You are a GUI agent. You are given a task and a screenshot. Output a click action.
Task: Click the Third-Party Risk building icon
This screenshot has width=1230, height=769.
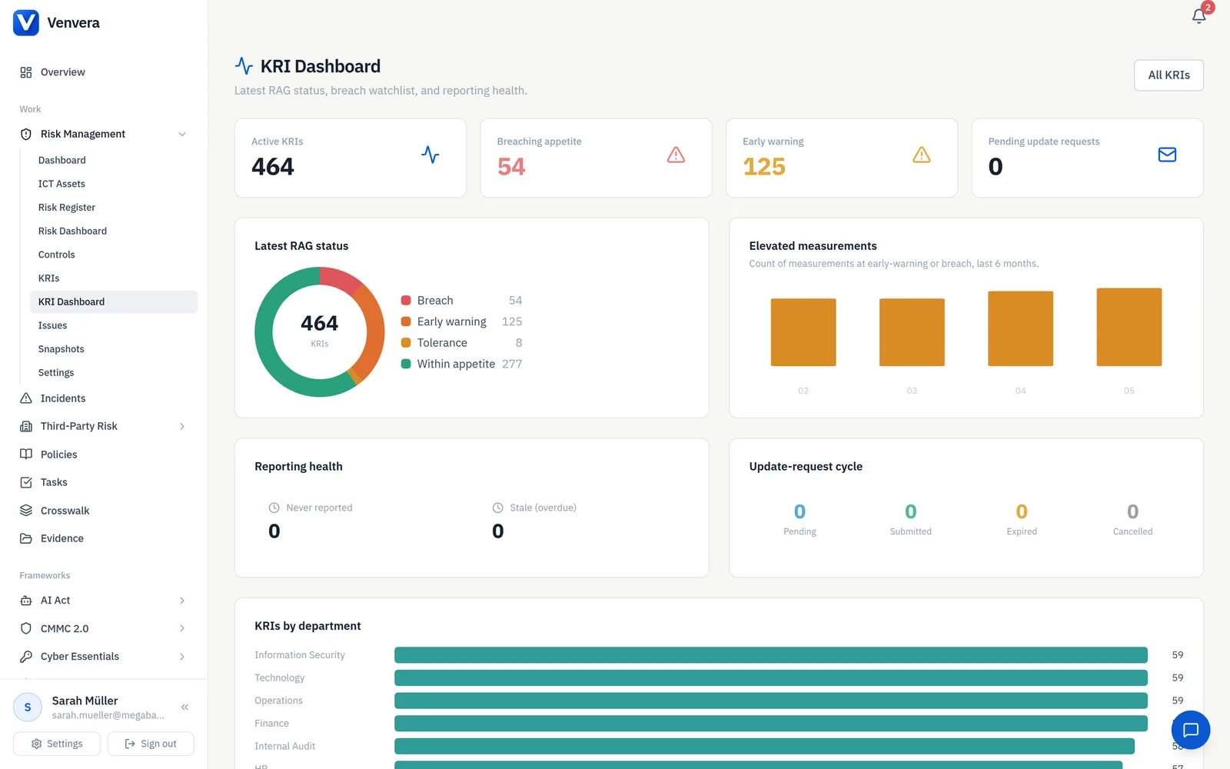(x=26, y=426)
